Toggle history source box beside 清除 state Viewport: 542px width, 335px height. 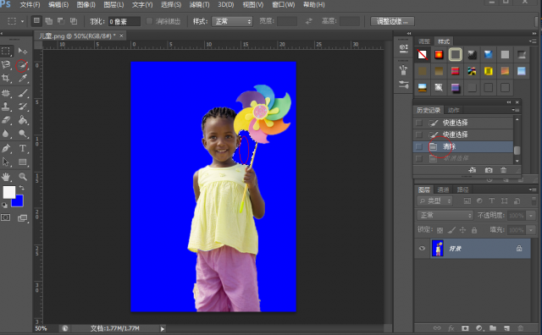point(419,146)
